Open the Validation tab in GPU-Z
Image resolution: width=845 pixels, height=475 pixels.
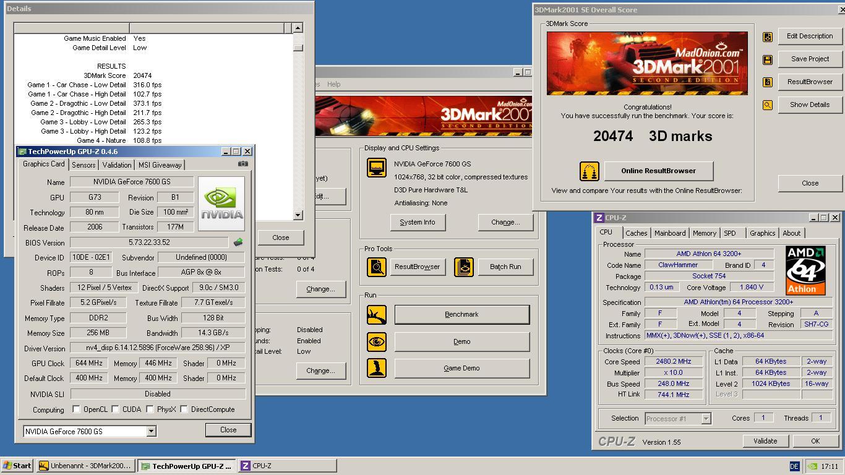click(117, 165)
